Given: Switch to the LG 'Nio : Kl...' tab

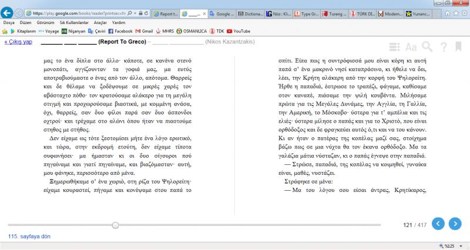Looking at the screenshot, I should [x=278, y=13].
